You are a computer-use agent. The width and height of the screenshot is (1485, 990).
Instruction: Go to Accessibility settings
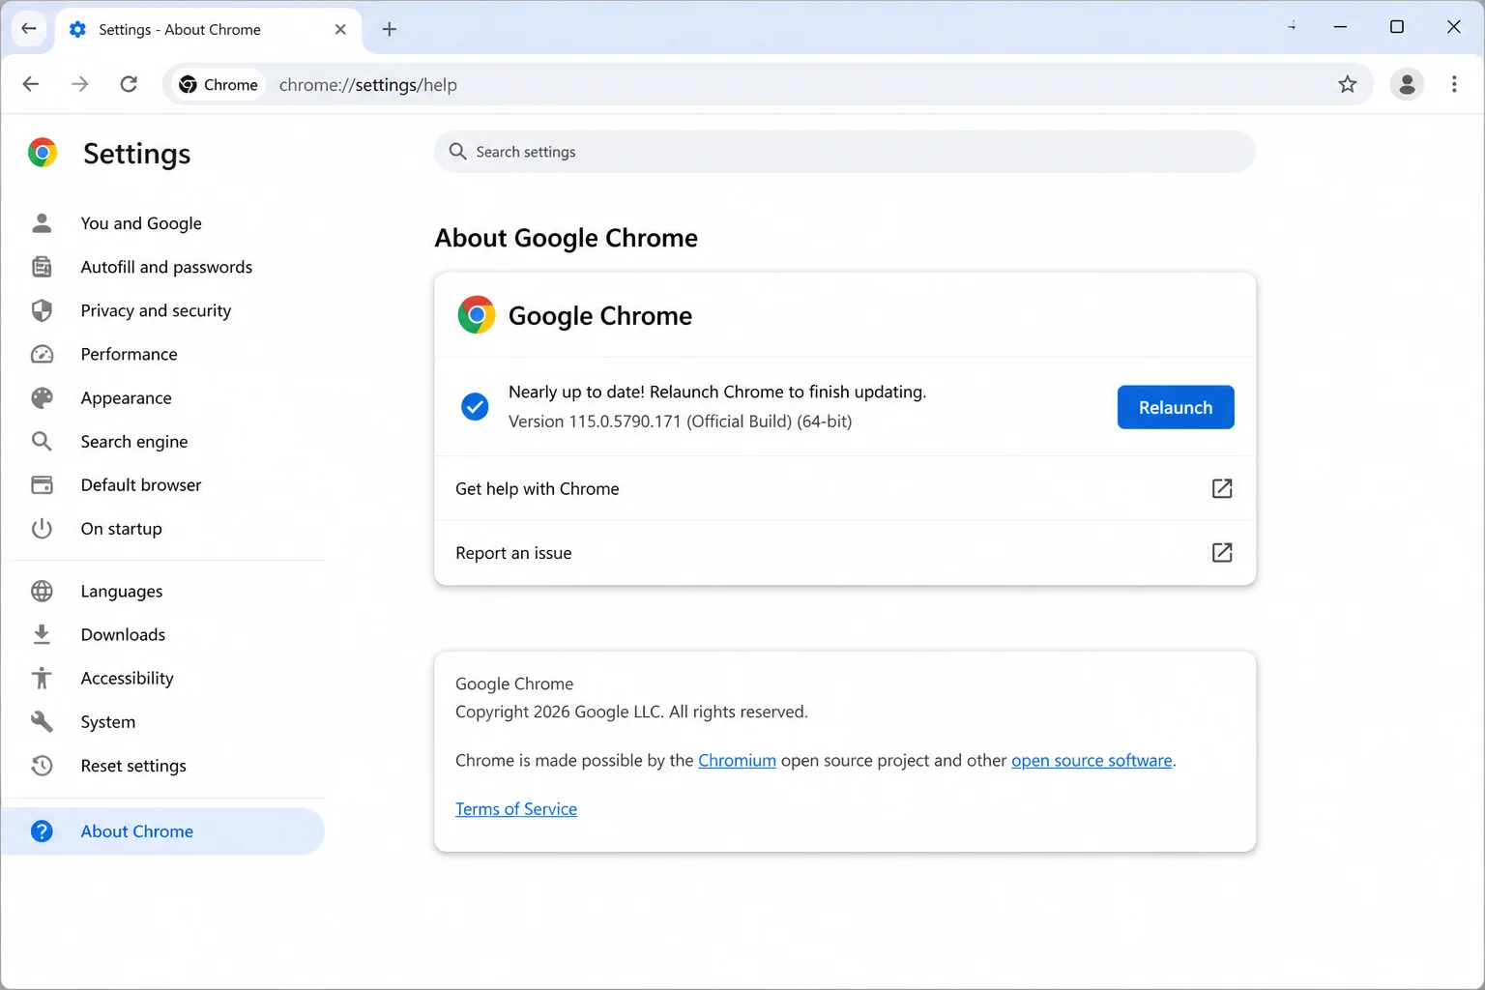point(127,678)
